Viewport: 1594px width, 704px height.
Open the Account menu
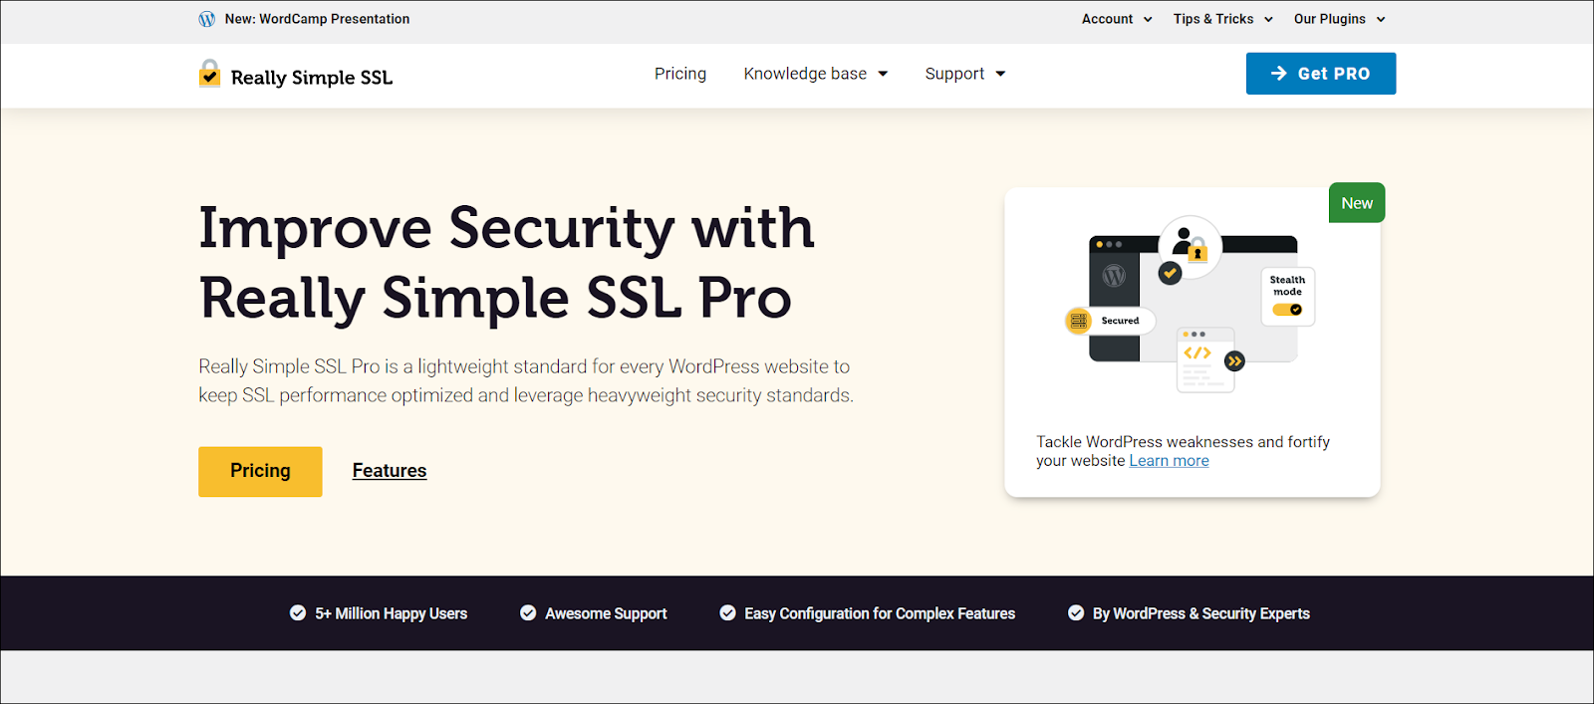pyautogui.click(x=1107, y=19)
